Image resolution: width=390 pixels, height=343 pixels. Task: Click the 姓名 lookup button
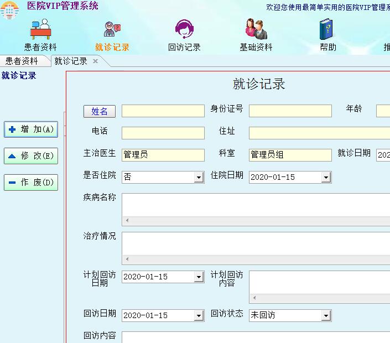tap(100, 111)
